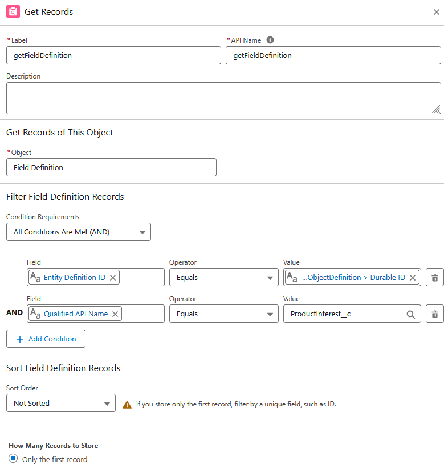Click the Aa text-type icon in the Qualified API Name pill
444x465 pixels.
coord(36,314)
